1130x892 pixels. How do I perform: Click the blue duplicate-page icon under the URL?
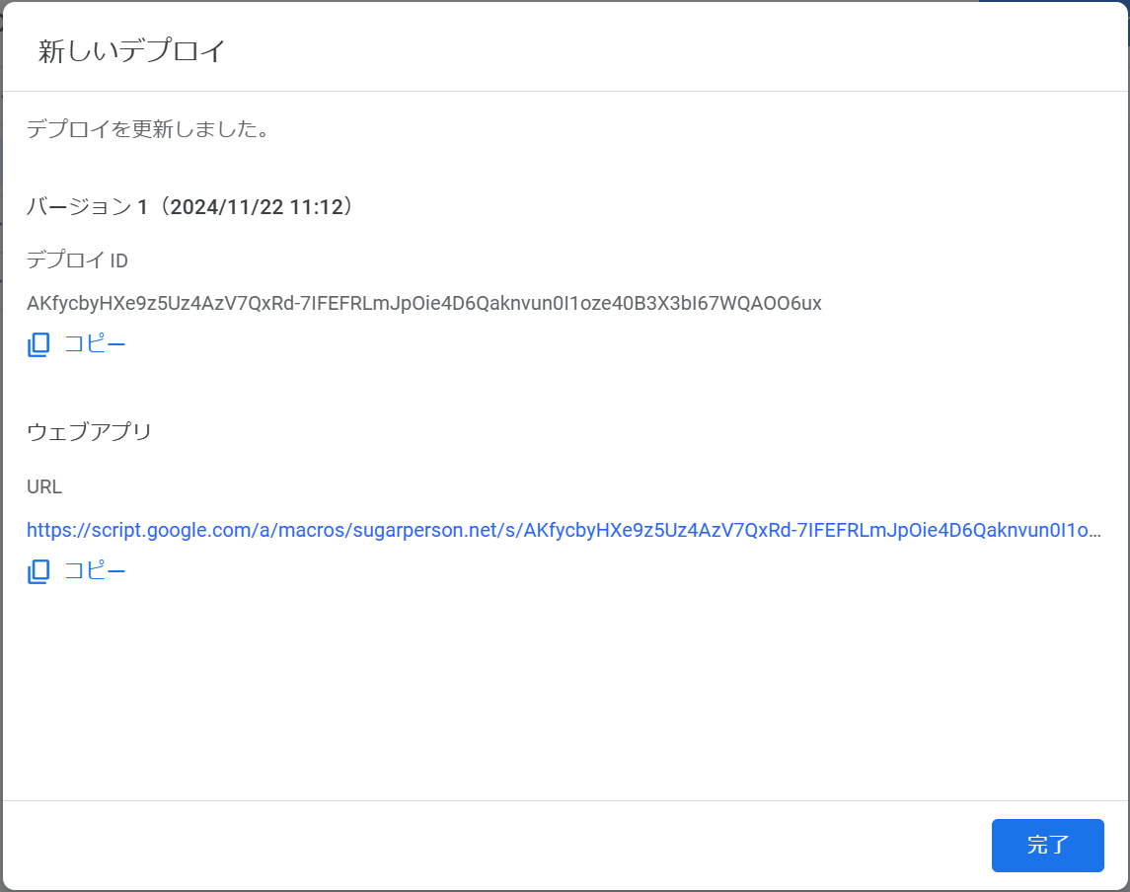pos(38,570)
